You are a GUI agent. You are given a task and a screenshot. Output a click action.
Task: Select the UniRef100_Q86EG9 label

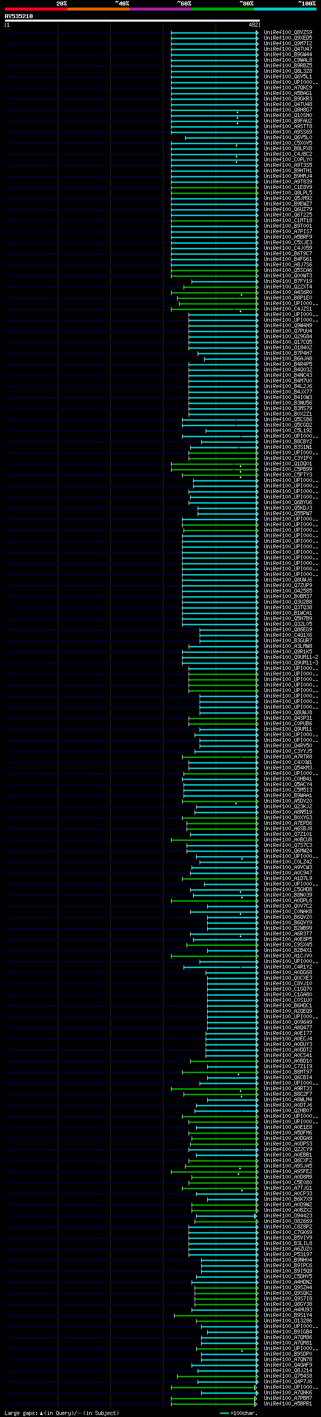[x=288, y=630]
